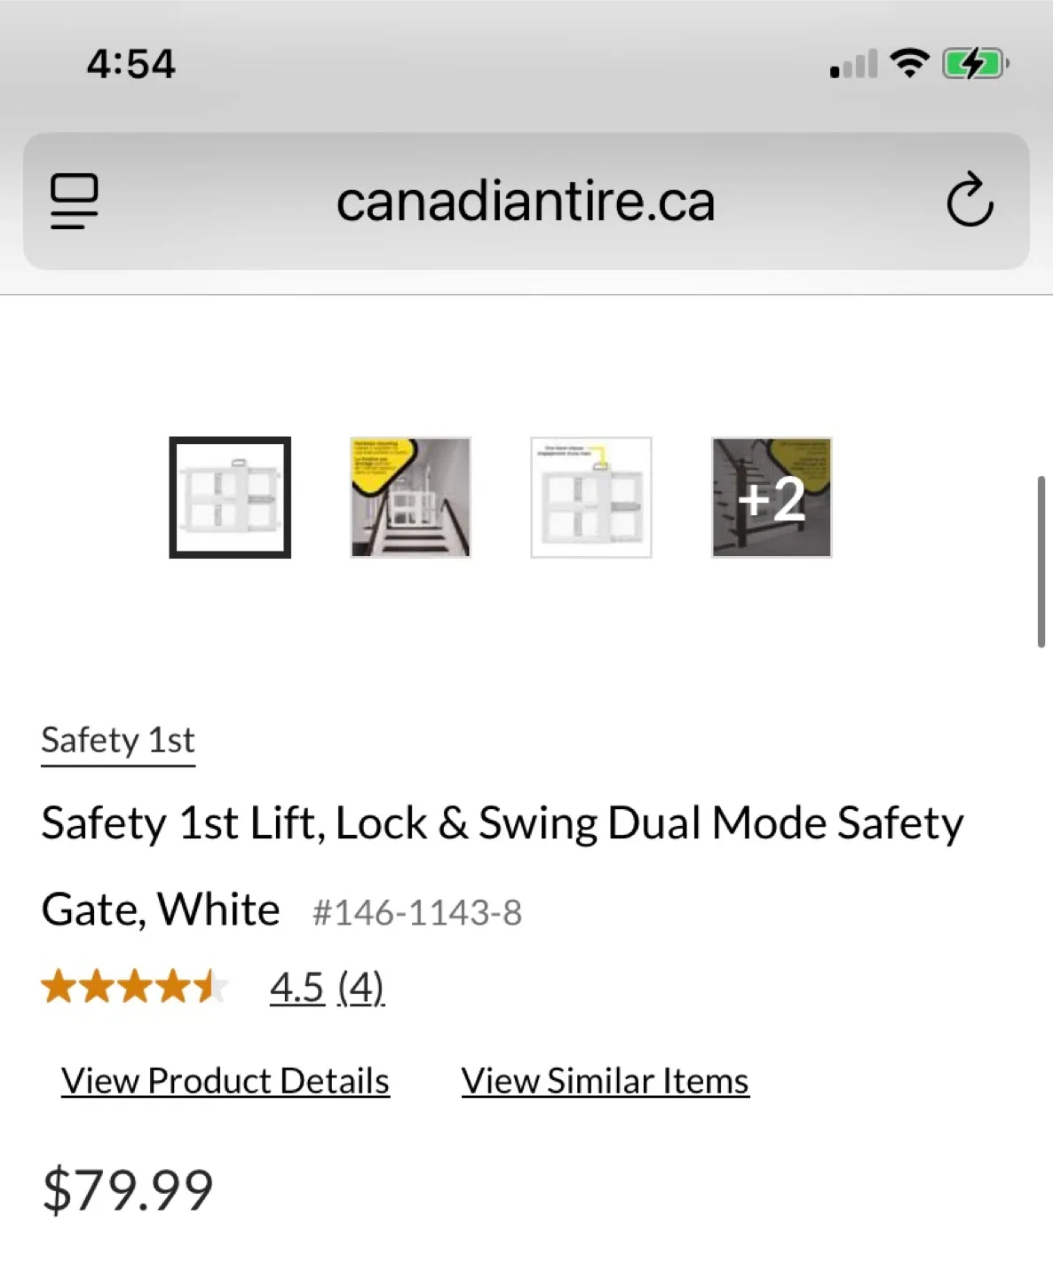
Task: Tap the charging battery icon
Action: click(x=975, y=62)
